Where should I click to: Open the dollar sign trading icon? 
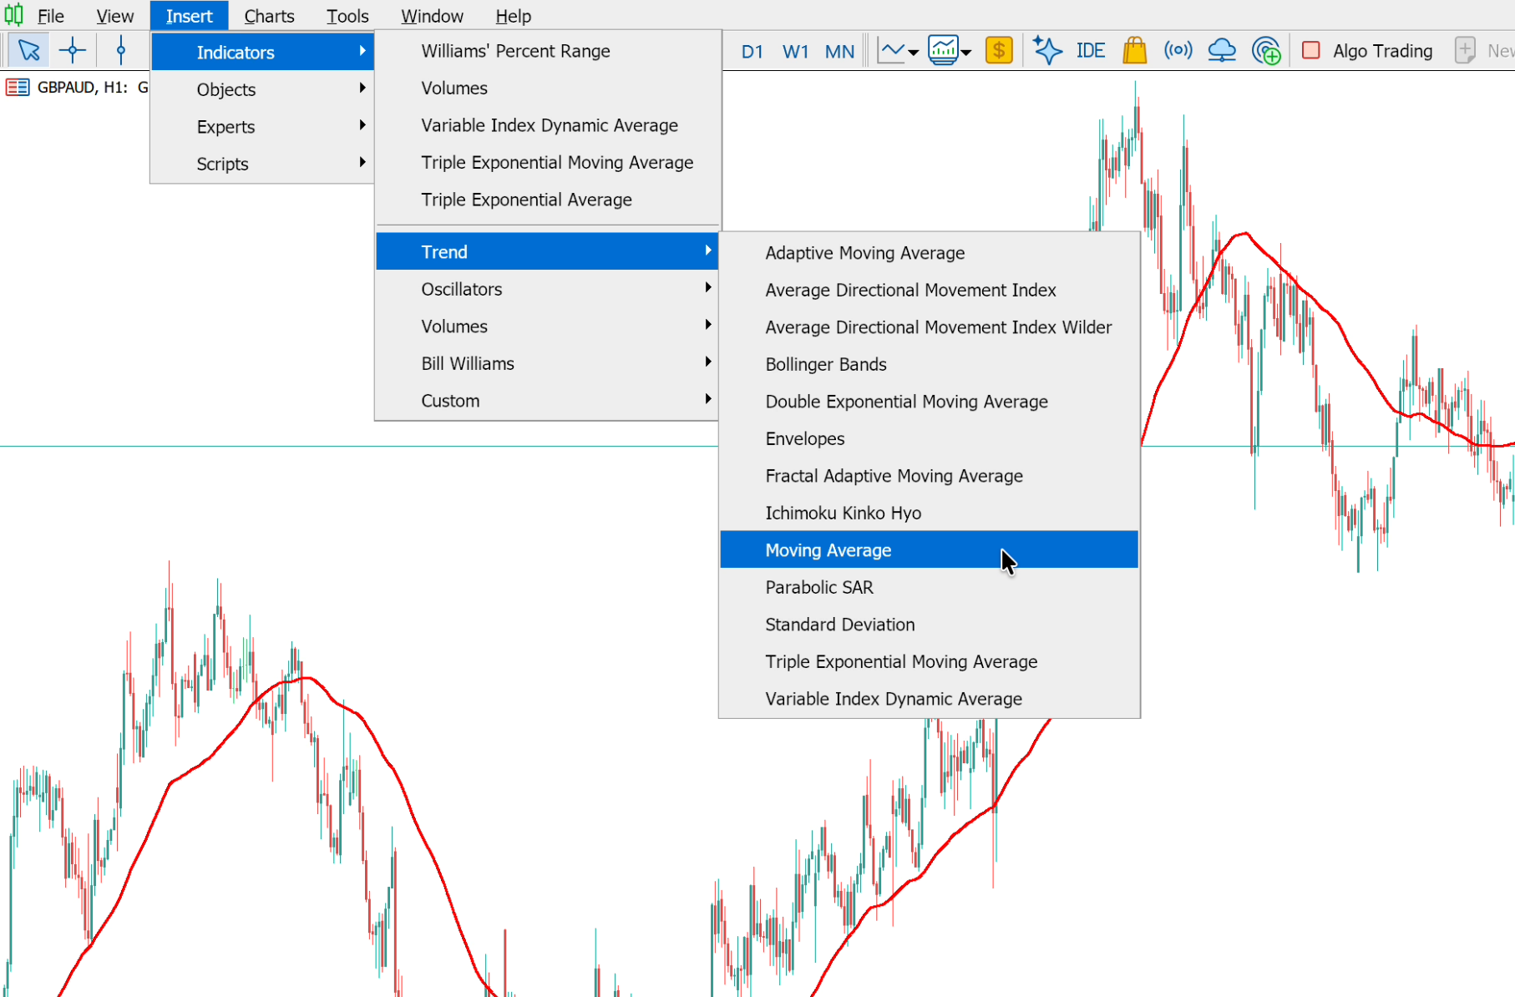[999, 51]
